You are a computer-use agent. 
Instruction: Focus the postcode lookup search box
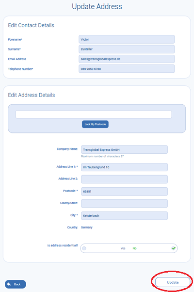[94, 114]
